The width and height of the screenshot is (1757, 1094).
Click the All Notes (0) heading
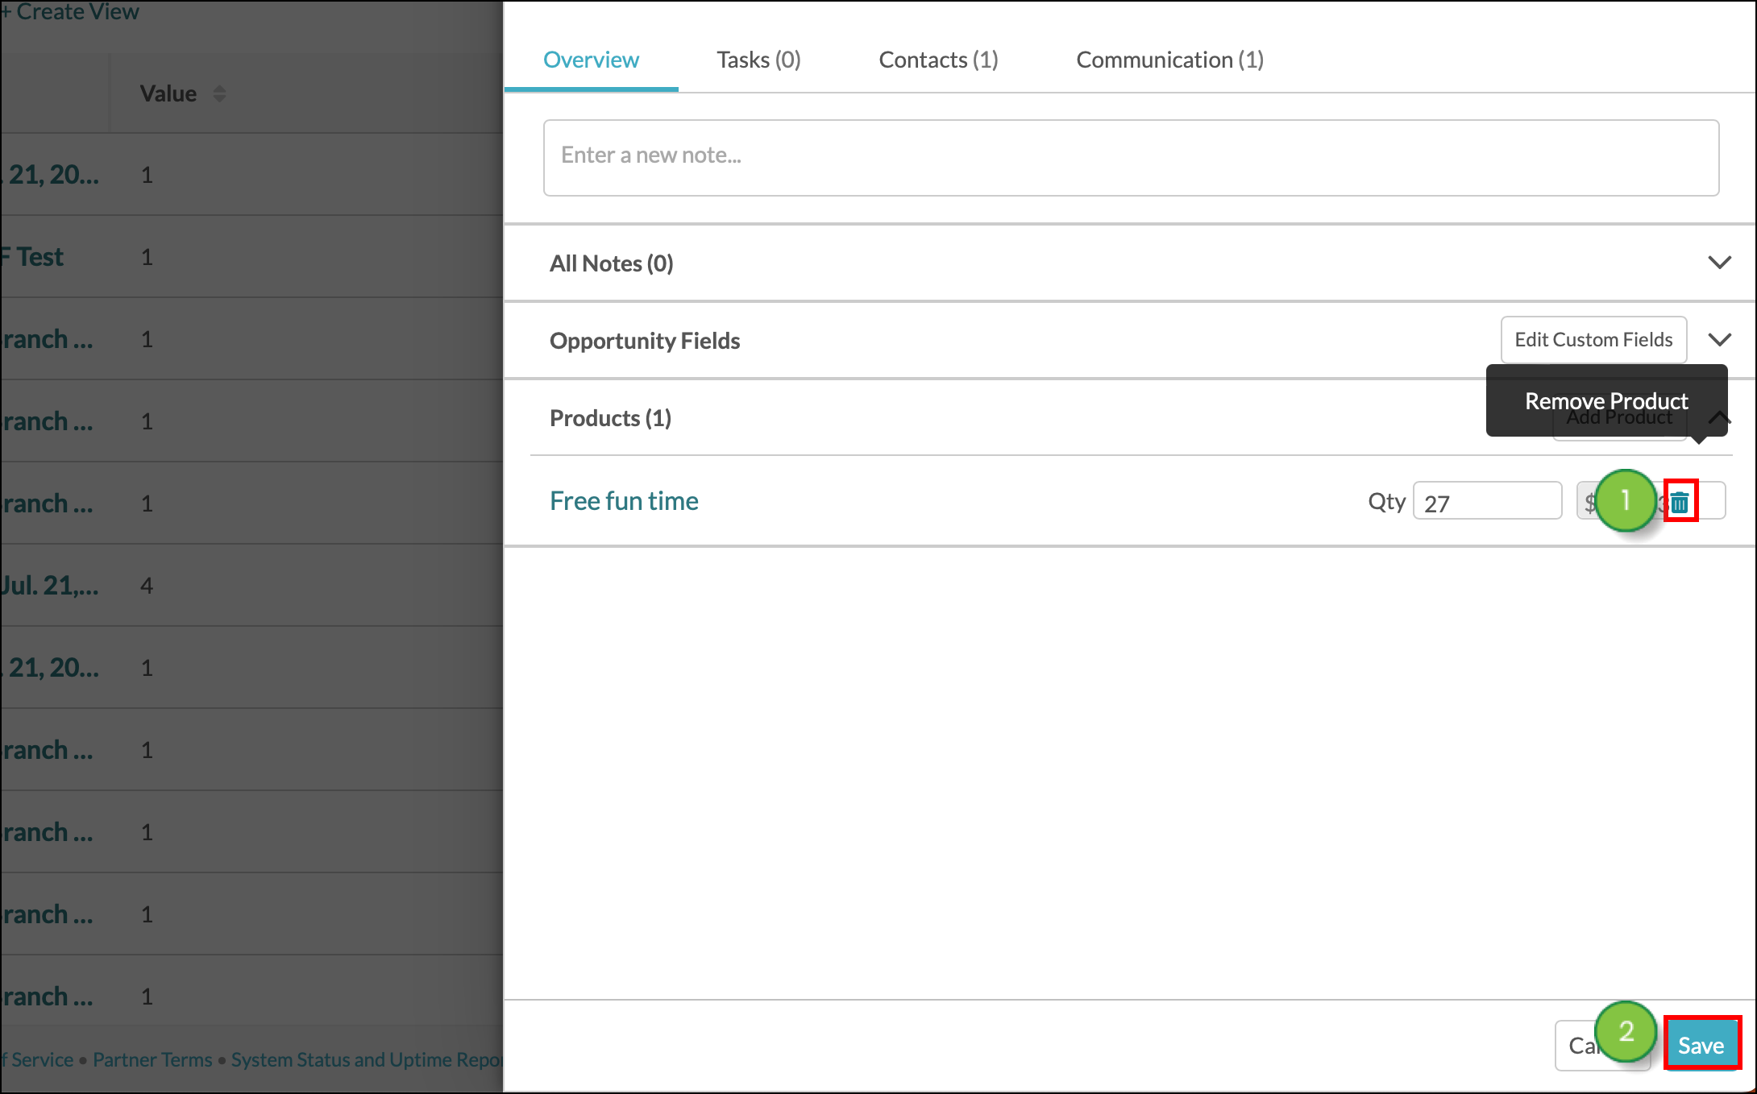pyautogui.click(x=611, y=263)
